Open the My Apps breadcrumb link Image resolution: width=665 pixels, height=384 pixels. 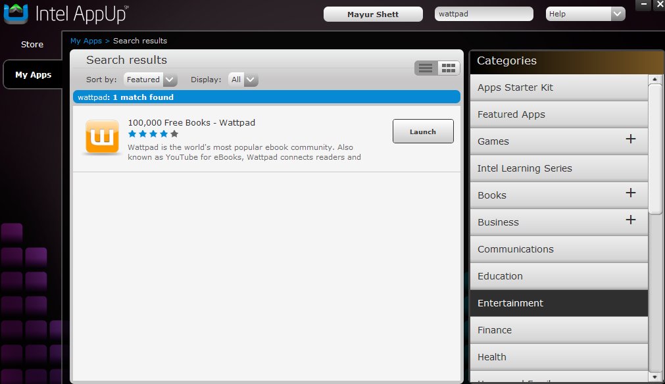point(86,40)
